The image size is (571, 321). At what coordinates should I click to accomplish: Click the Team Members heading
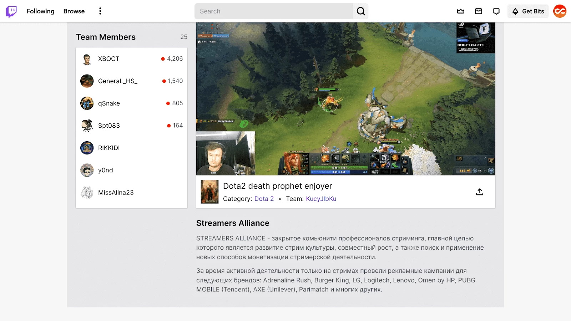pyautogui.click(x=106, y=37)
